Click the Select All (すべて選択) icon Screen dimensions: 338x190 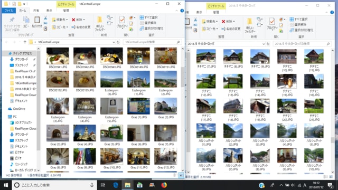click(142, 17)
